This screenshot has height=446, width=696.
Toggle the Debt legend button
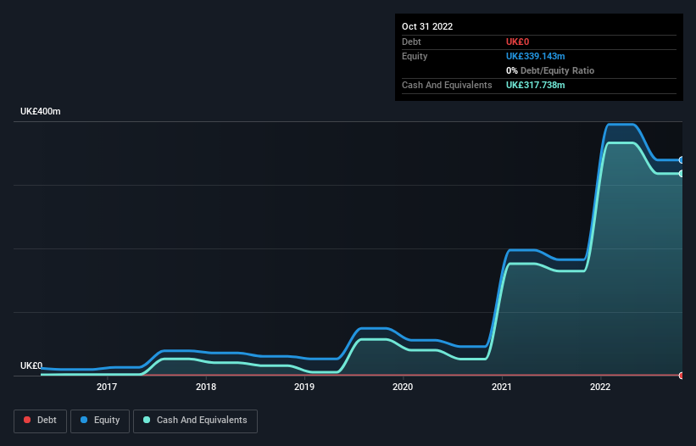41,421
